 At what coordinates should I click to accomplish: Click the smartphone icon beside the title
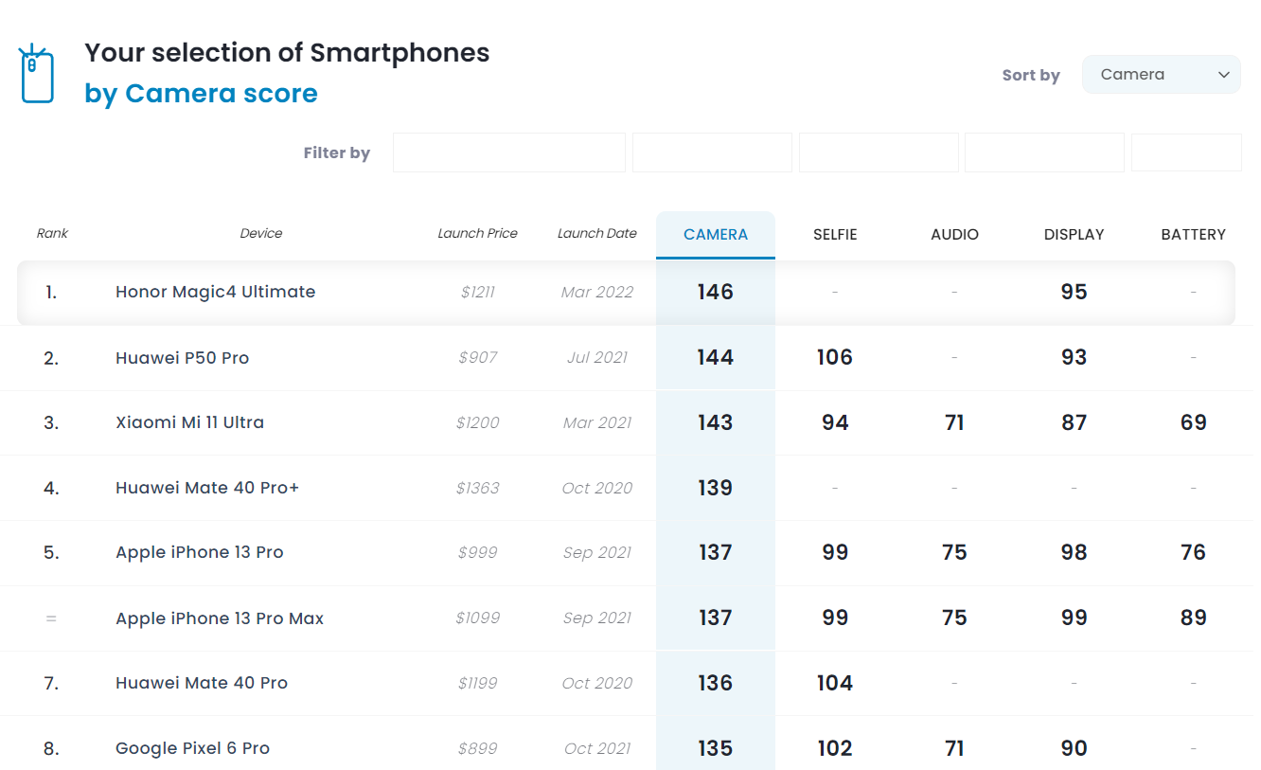[36, 73]
